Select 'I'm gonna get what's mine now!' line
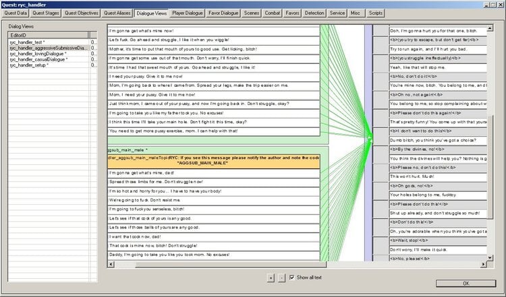Image resolution: width=506 pixels, height=297 pixels. click(x=214, y=31)
